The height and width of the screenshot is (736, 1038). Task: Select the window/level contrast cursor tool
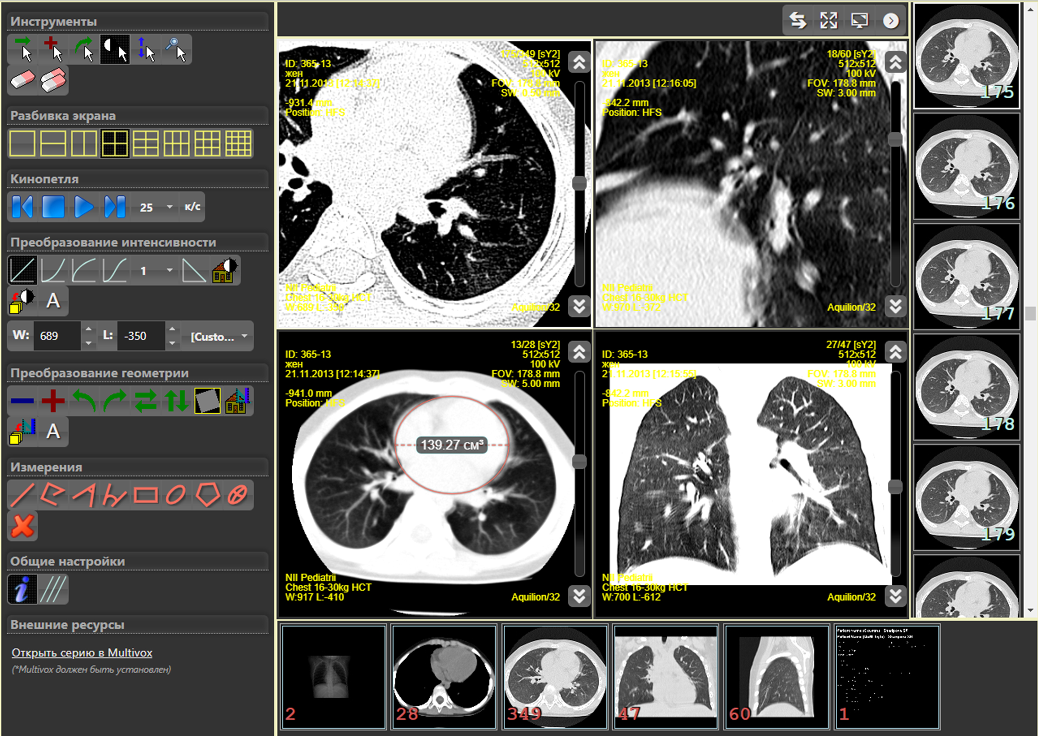click(x=114, y=49)
